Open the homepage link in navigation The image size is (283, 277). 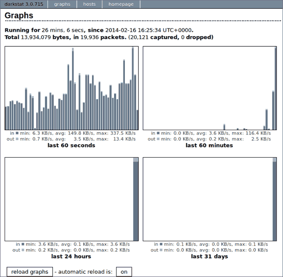click(x=121, y=4)
